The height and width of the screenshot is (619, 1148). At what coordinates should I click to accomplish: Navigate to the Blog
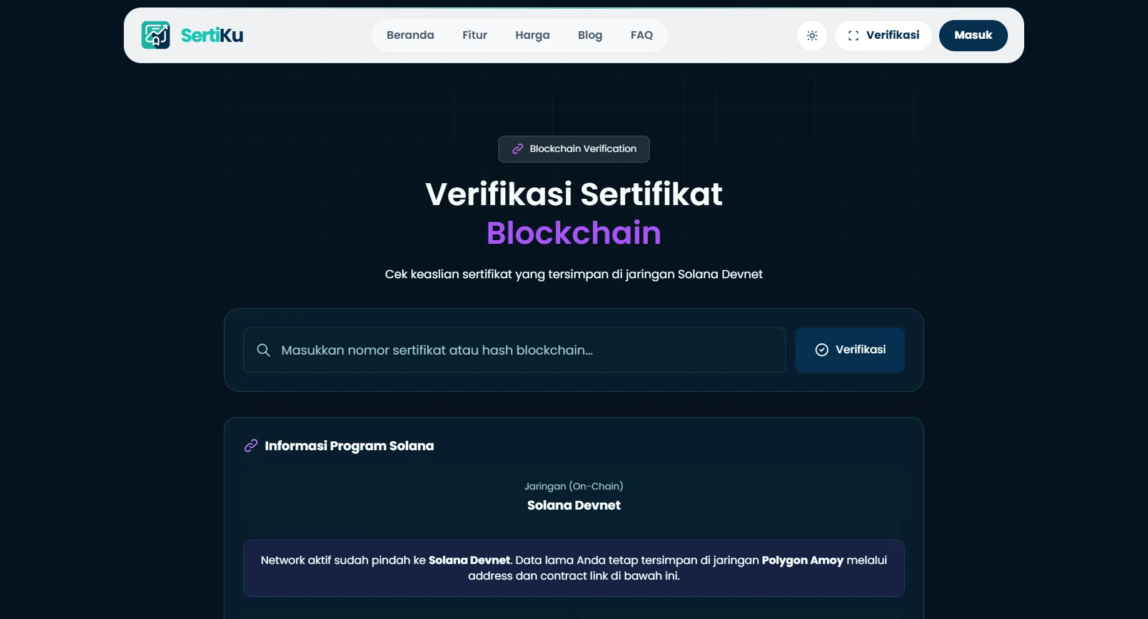tap(590, 35)
